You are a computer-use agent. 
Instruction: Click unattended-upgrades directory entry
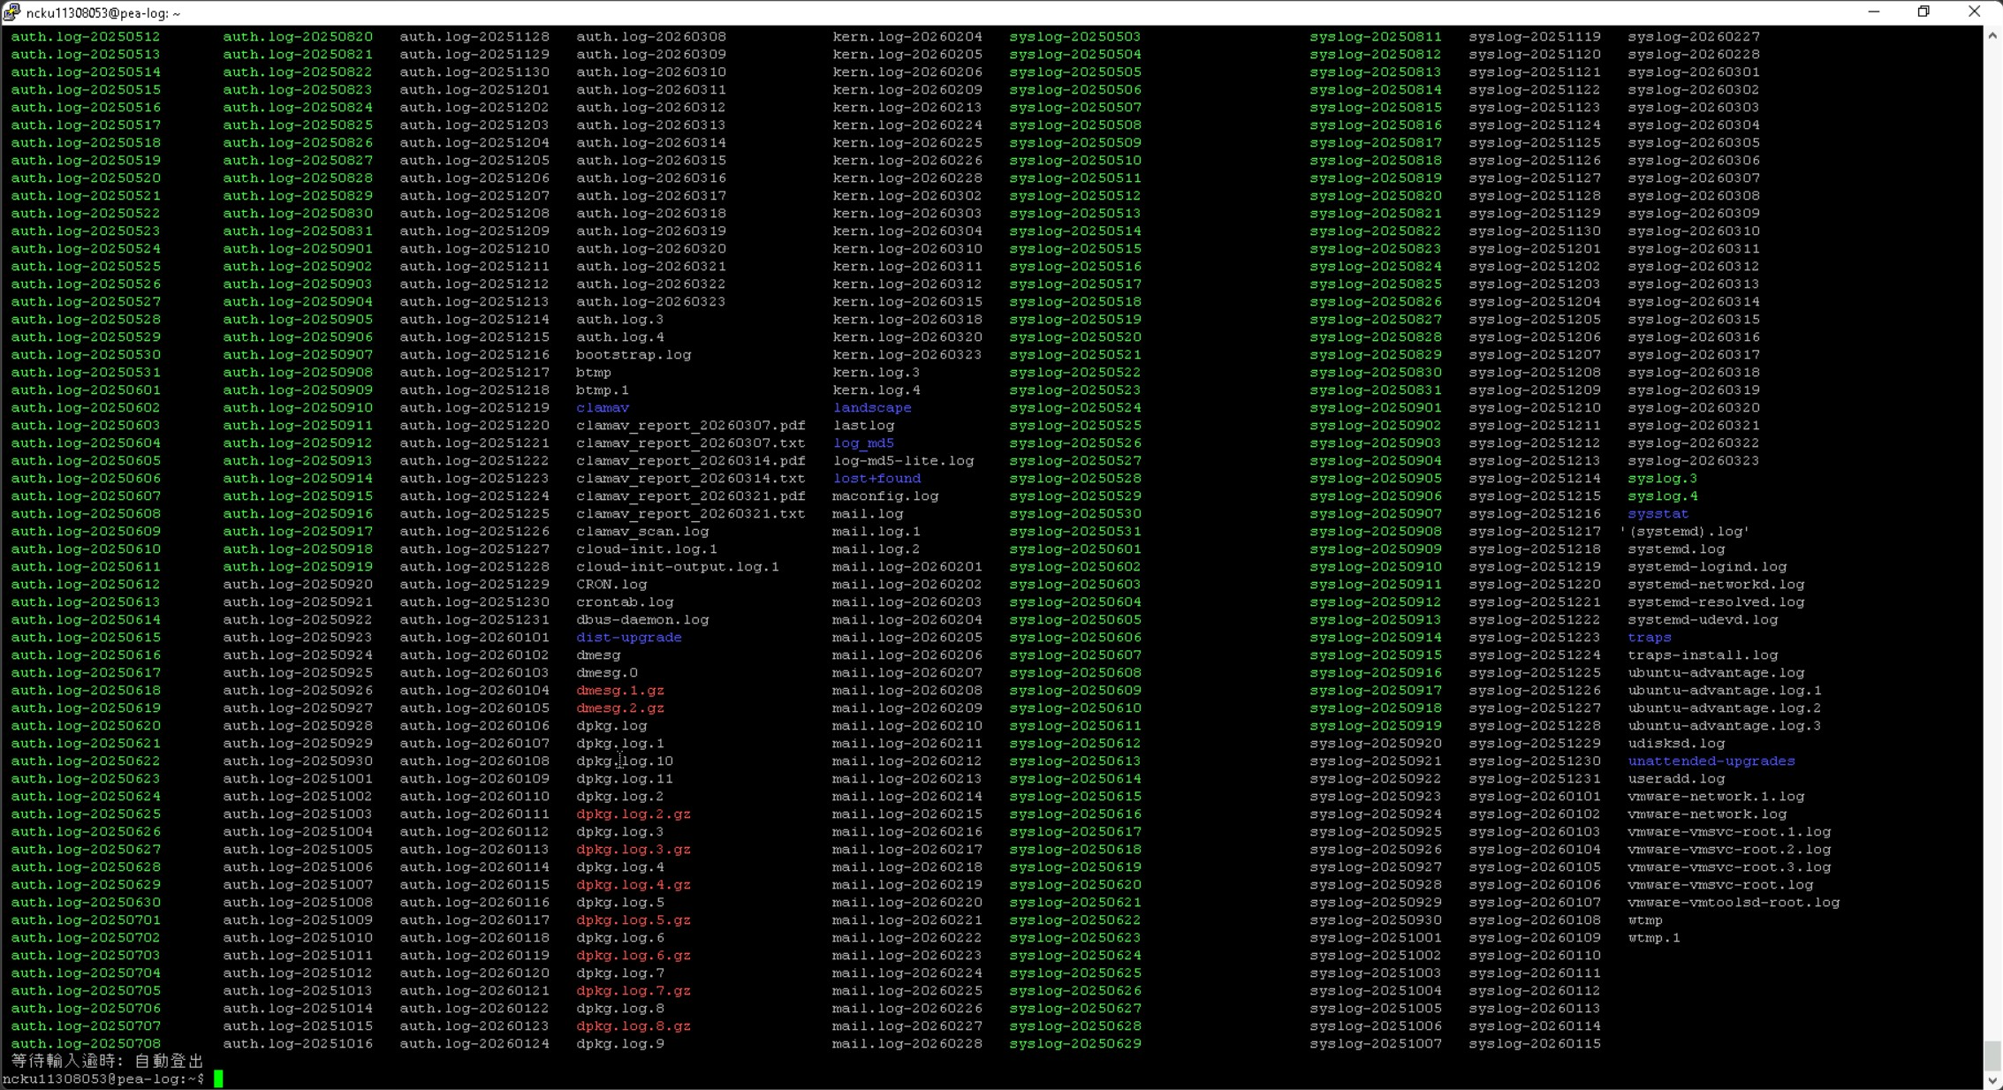tap(1711, 761)
